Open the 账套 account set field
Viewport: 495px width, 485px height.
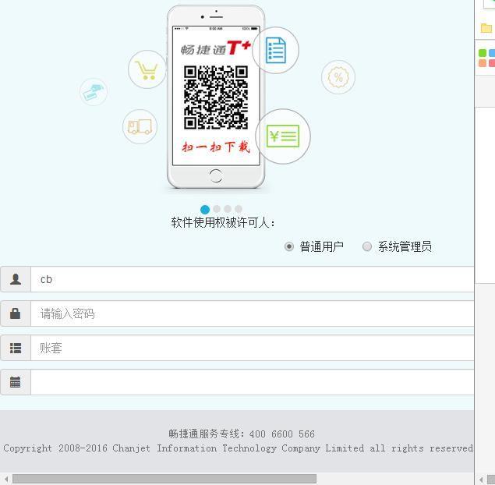coord(253,348)
